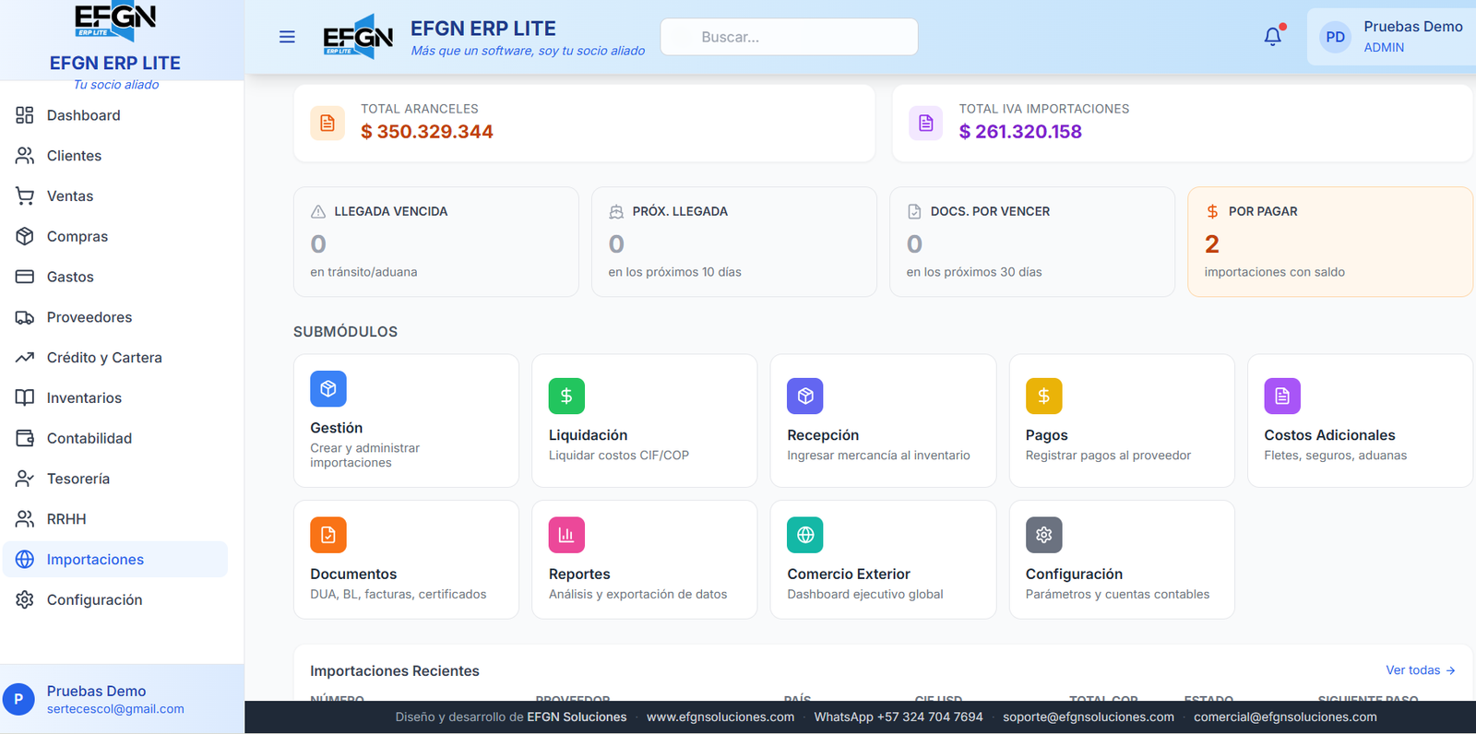
Task: Click the Por Pagar summary card
Action: pyautogui.click(x=1330, y=242)
